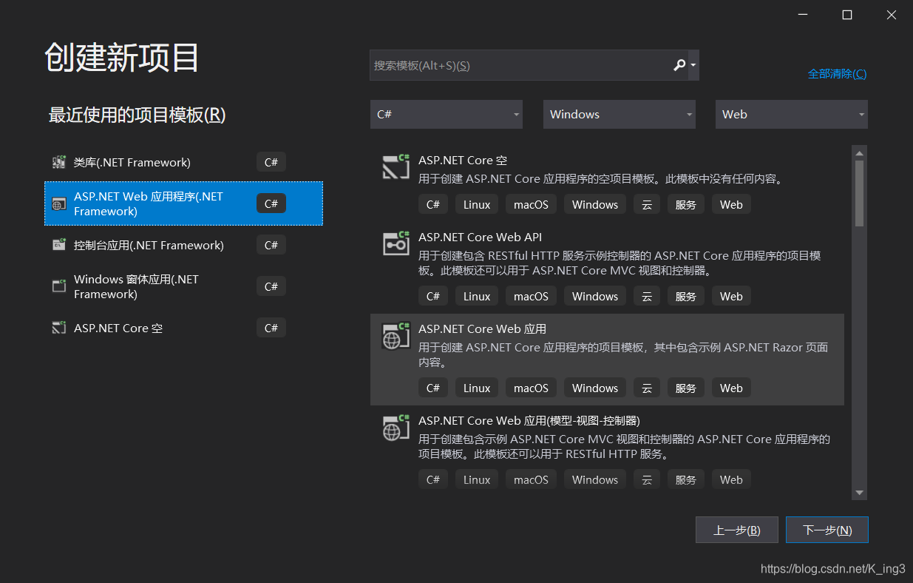Click C# tag beside Windows 窗体应用

(x=271, y=286)
